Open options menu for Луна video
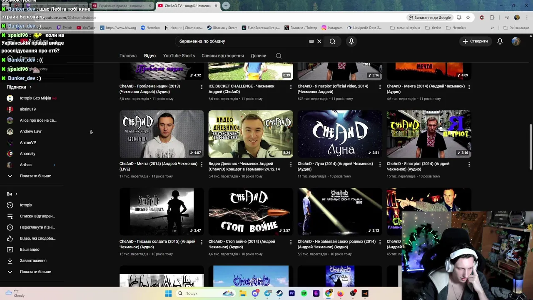This screenshot has width=533, height=300. pyautogui.click(x=380, y=164)
